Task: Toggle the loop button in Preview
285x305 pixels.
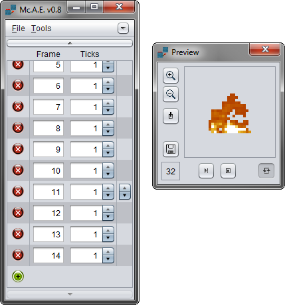Action: pos(266,170)
